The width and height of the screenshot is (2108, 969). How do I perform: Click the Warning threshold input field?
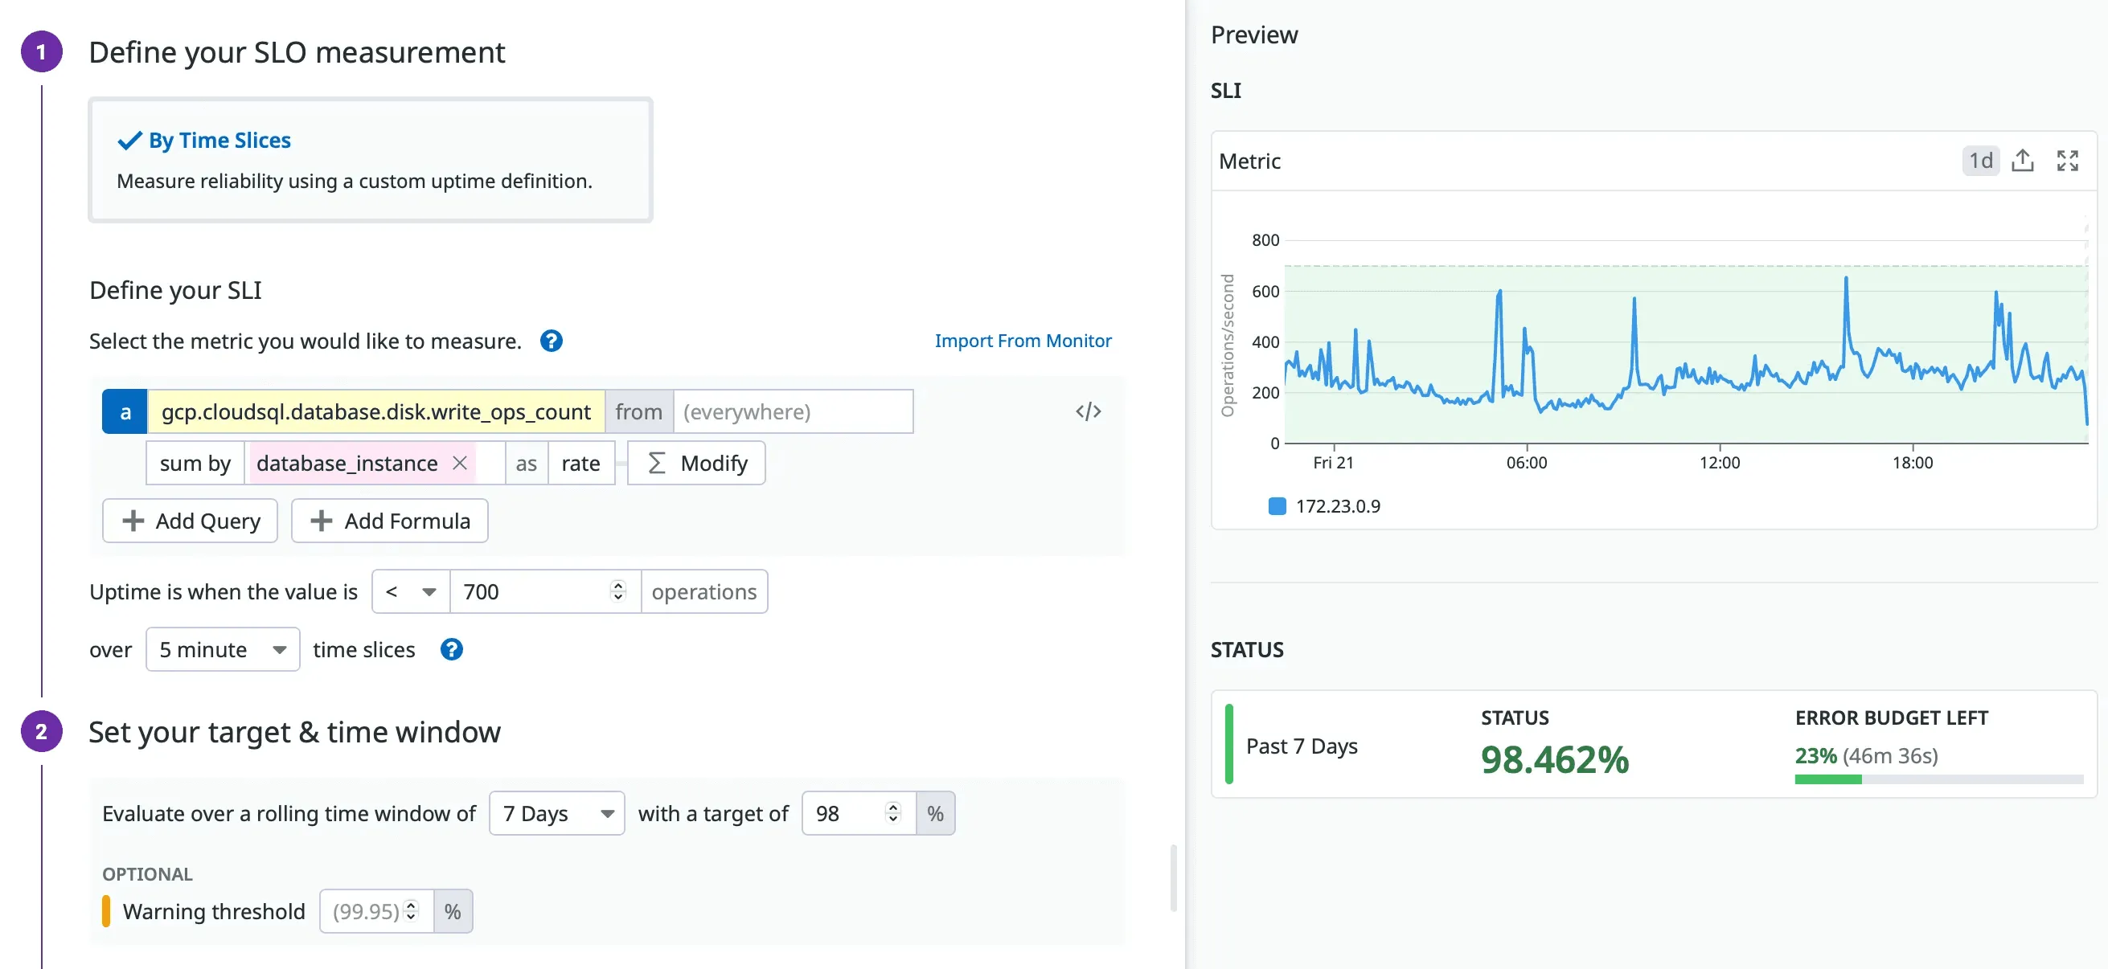point(368,911)
